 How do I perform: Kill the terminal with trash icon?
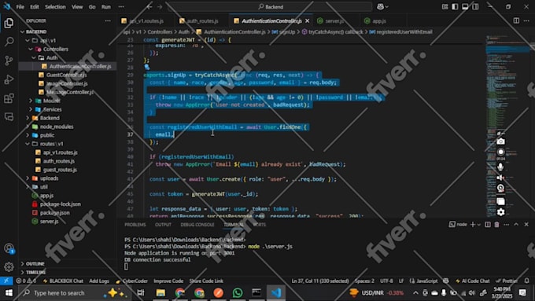pos(496,224)
